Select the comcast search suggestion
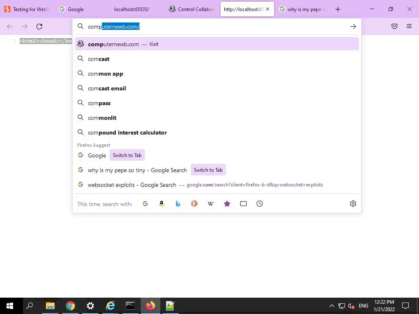419x314 pixels. tap(217, 59)
